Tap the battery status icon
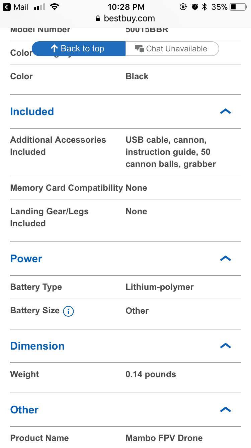 [x=238, y=7]
